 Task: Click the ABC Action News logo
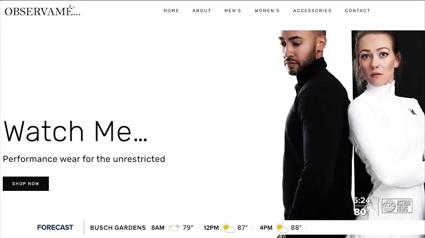[397, 206]
